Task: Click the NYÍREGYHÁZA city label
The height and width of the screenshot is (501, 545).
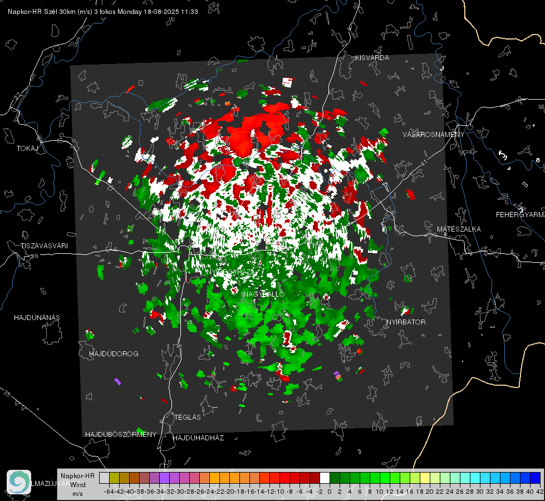Action: click(231, 272)
